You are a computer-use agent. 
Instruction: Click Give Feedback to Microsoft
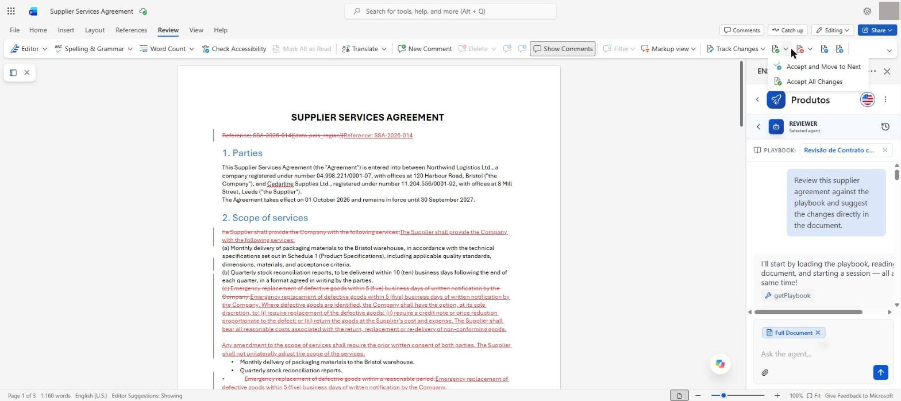point(859,395)
